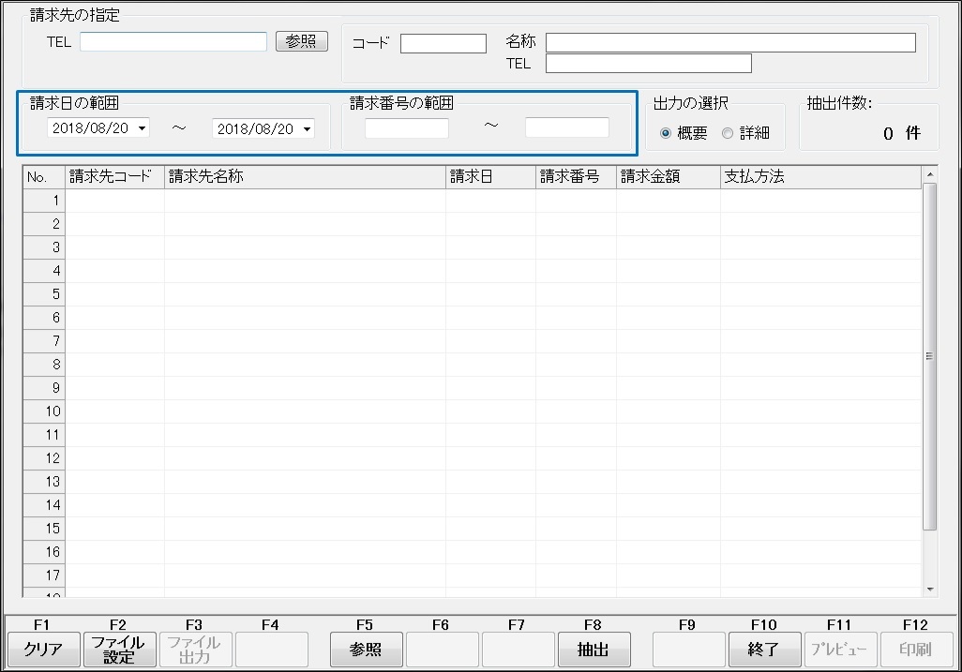Viewport: 962px width, 672px height.
Task: Click the 支払方法 column header
Action: [x=820, y=177]
